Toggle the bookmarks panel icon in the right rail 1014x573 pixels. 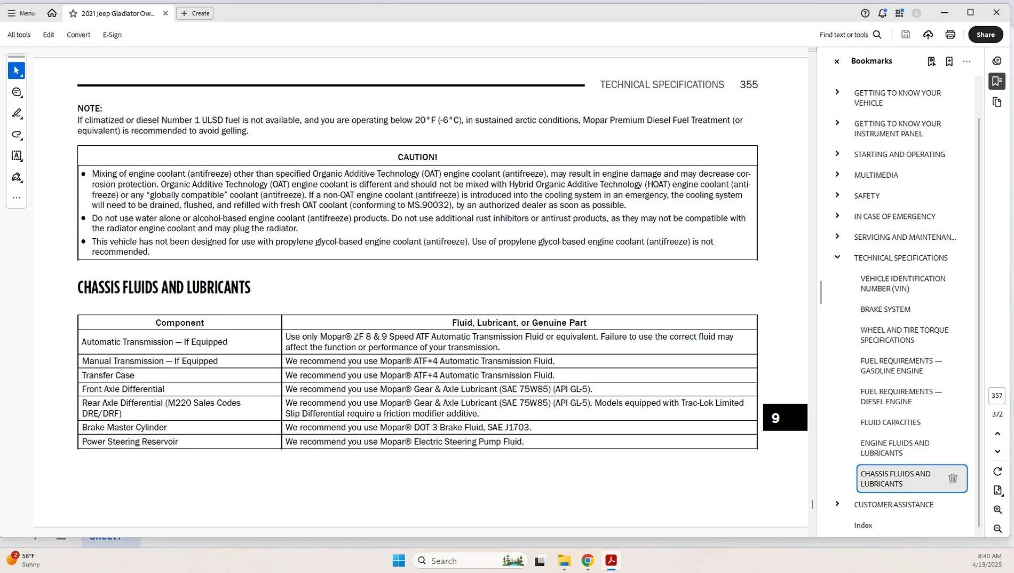pyautogui.click(x=997, y=81)
